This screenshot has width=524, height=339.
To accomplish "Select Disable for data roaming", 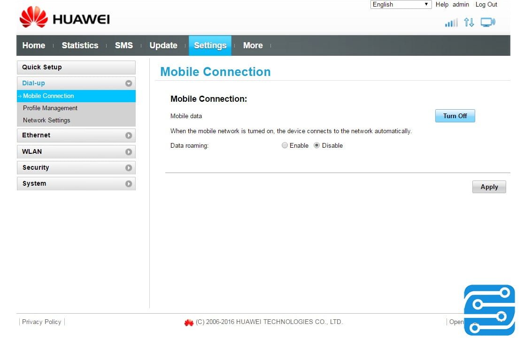I will [317, 146].
